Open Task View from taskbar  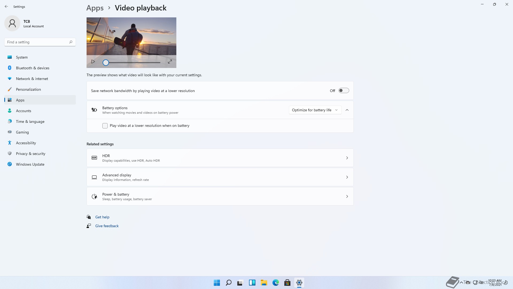[x=240, y=283]
